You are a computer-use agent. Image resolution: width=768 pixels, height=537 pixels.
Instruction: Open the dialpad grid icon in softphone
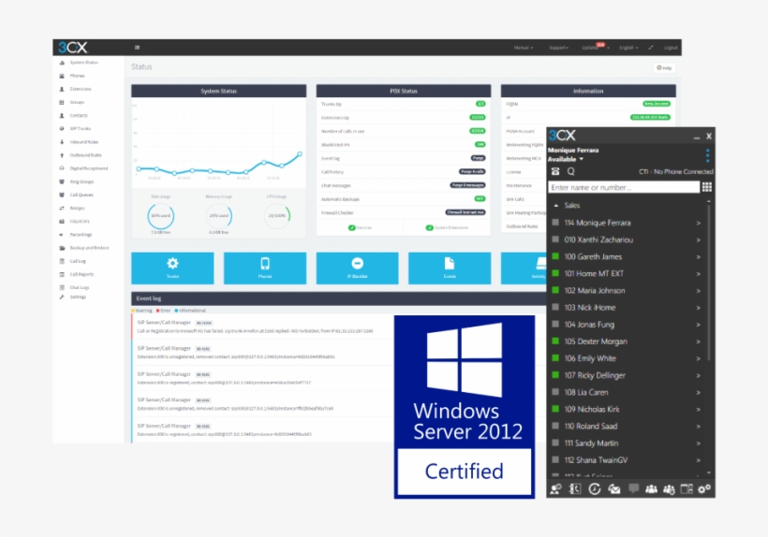[x=707, y=187]
